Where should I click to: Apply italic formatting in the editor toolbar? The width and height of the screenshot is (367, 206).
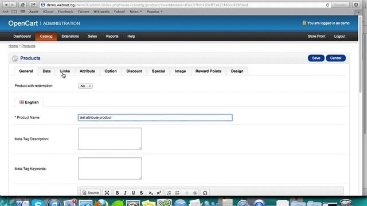pos(125,193)
